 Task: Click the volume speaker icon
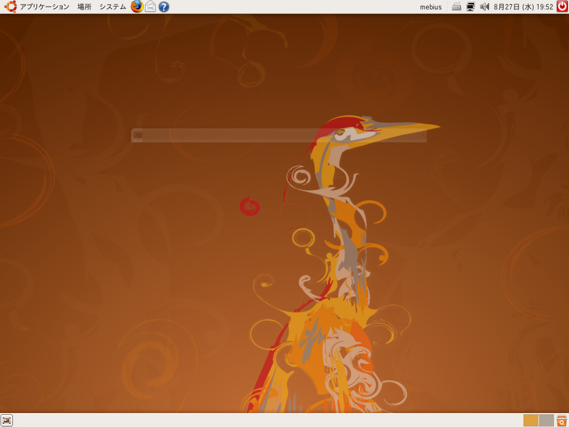485,7
